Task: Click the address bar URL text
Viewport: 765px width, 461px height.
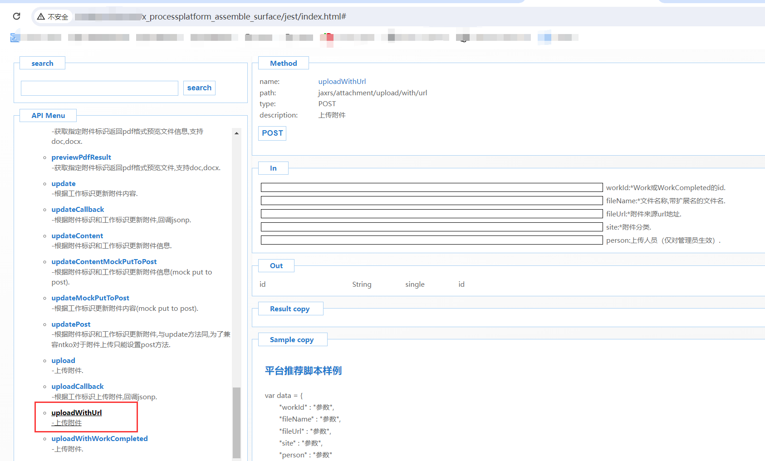Action: [x=244, y=17]
